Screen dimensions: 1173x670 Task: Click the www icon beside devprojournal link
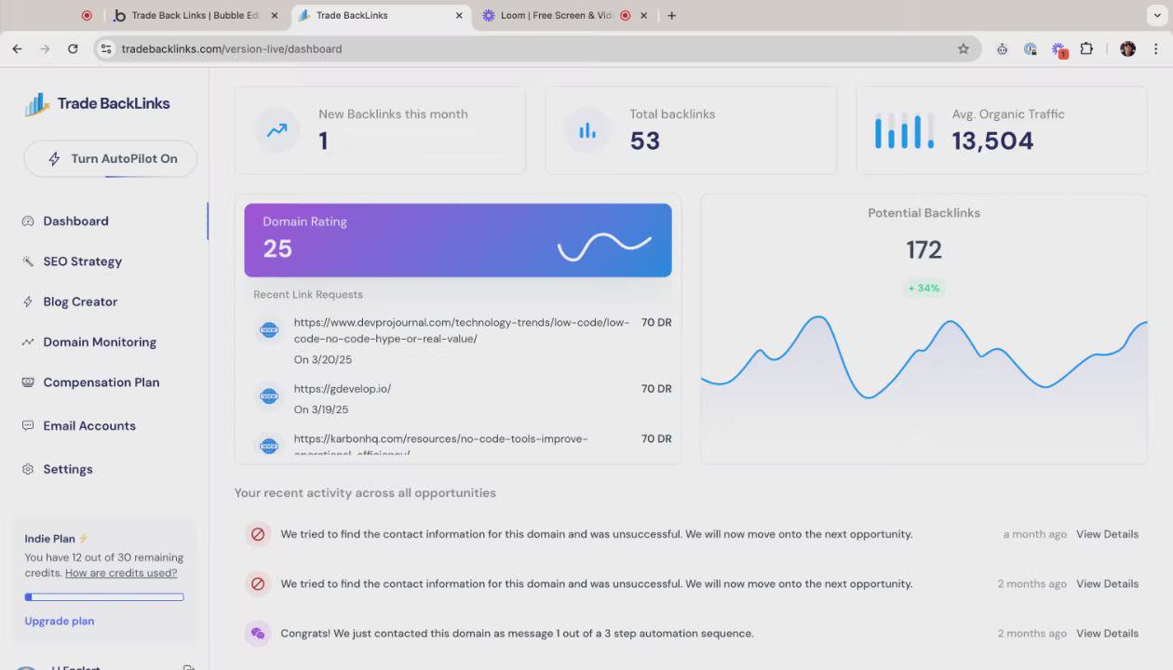269,330
